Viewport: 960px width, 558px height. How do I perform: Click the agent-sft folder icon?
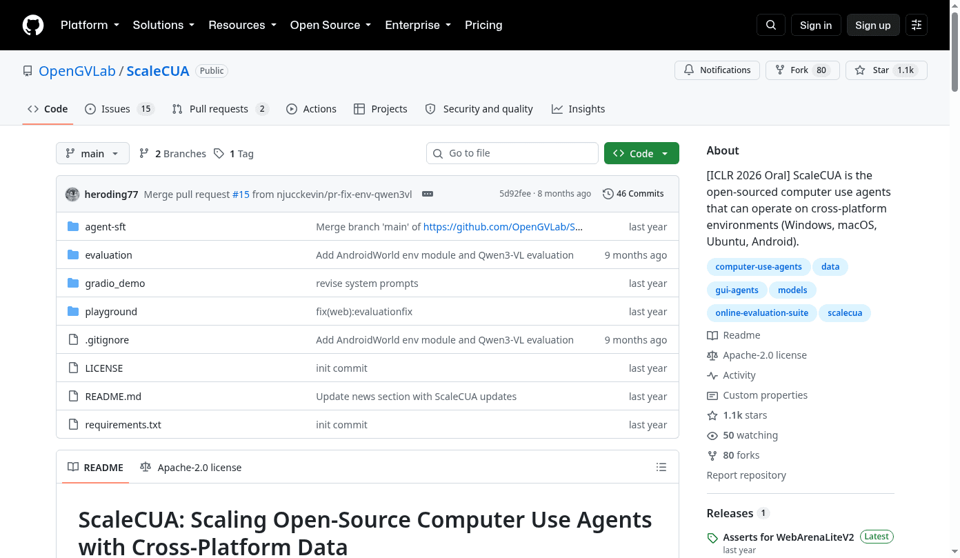(74, 226)
